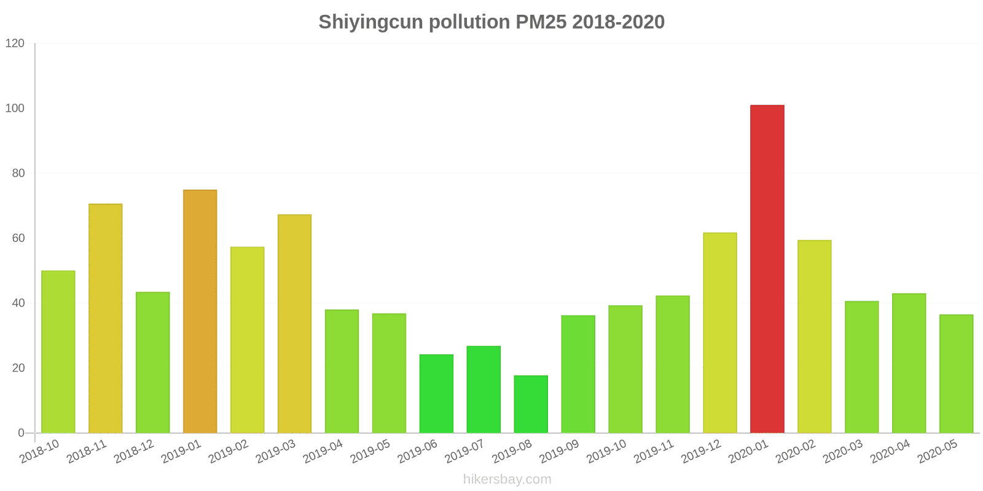983x491 pixels.
Task: Select the orange 2019-01 bar
Action: (x=200, y=311)
